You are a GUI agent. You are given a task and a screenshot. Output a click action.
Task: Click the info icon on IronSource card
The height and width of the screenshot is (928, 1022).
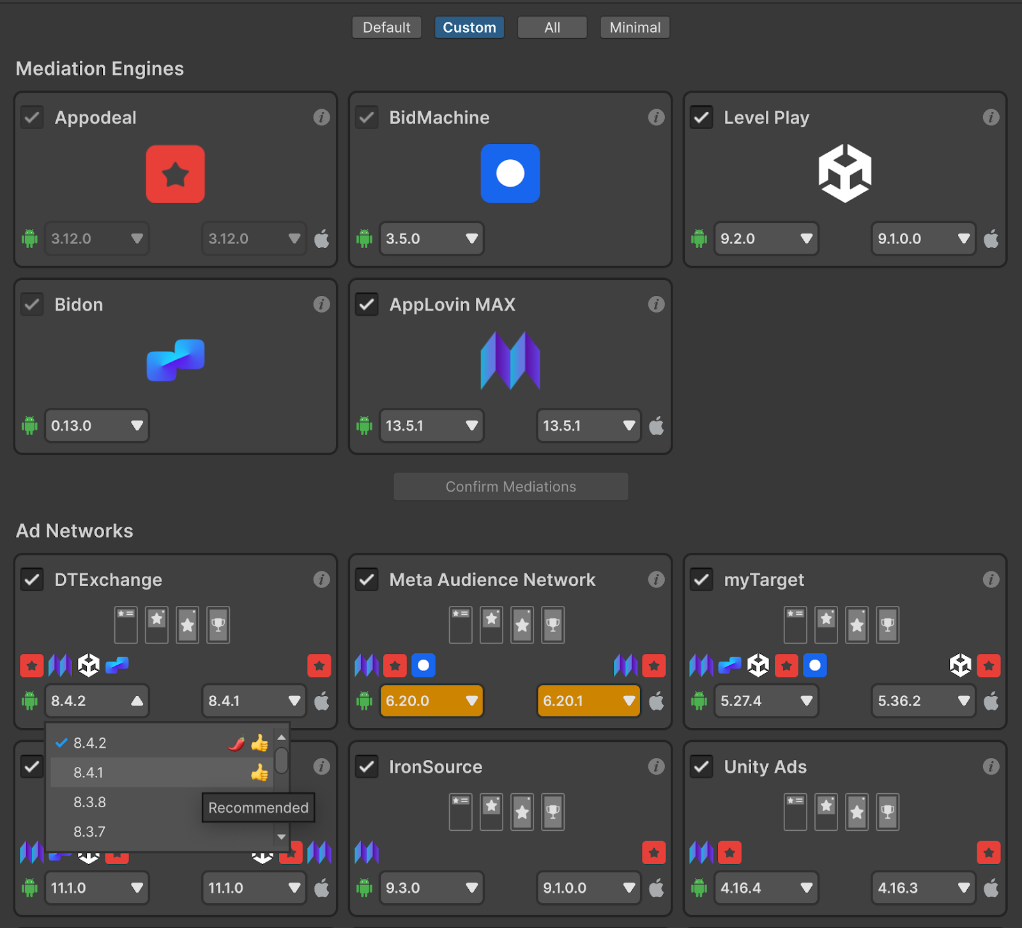pyautogui.click(x=656, y=766)
